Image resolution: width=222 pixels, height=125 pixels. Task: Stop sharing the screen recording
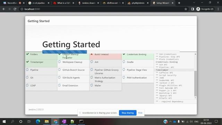[128, 113]
